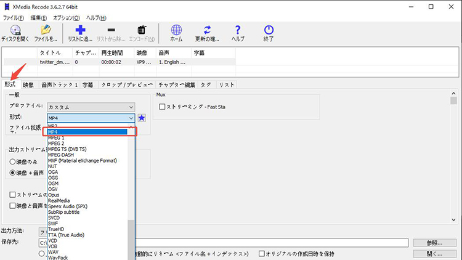Select Opus in the format list

(x=87, y=195)
